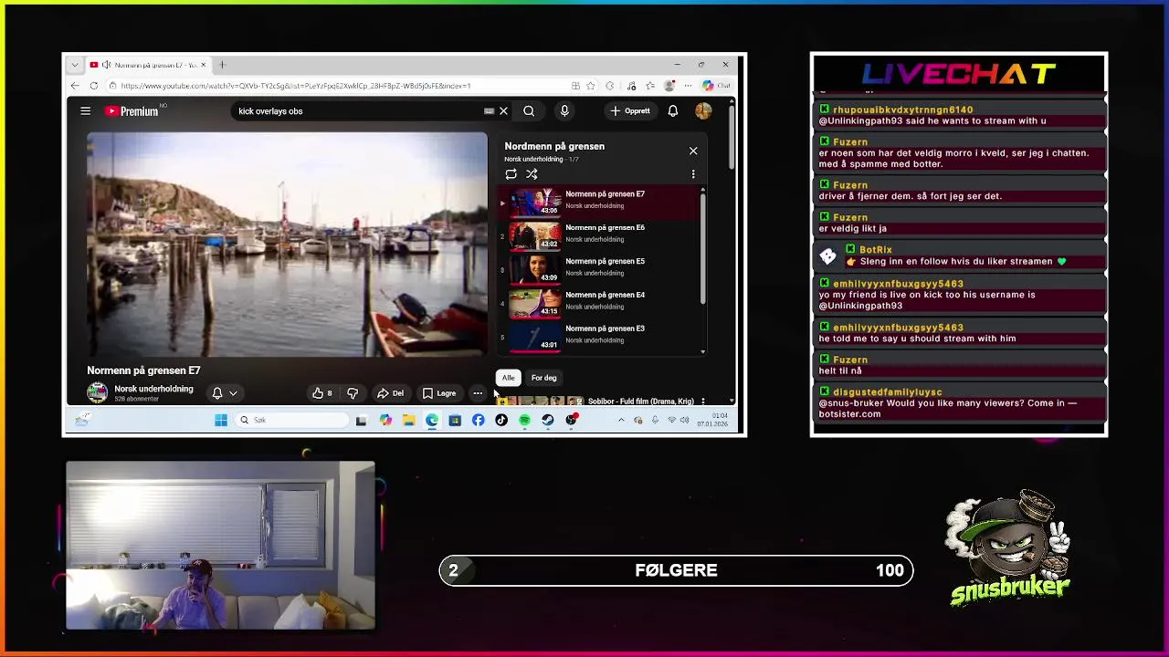Image resolution: width=1169 pixels, height=657 pixels.
Task: Open the YouTube account avatar menu
Action: [703, 111]
